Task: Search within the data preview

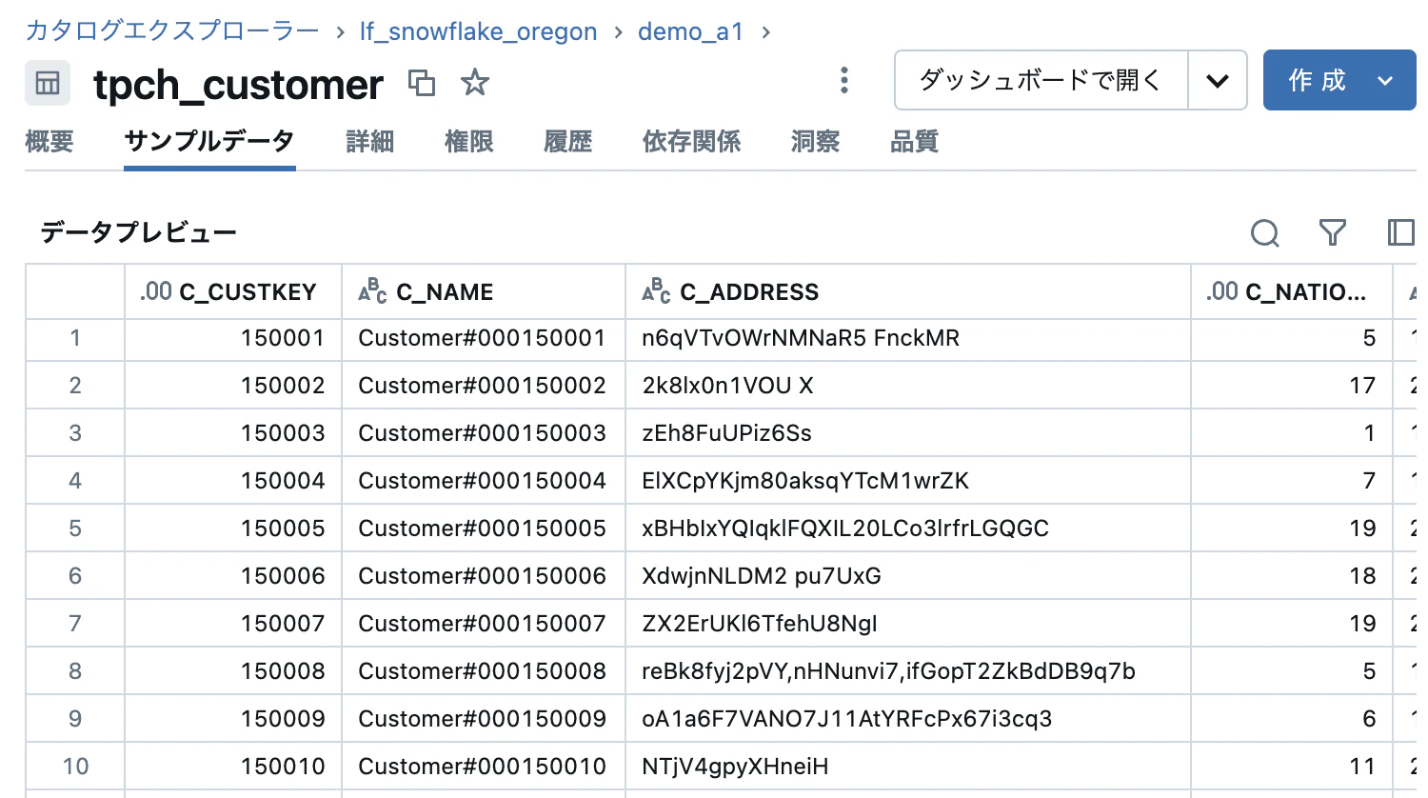Action: coord(1264,232)
